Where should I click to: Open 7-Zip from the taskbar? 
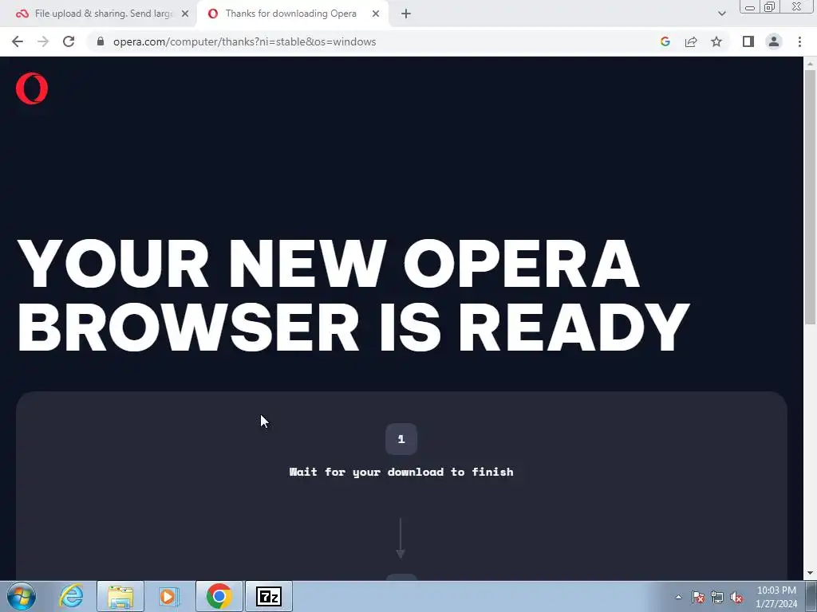(269, 596)
